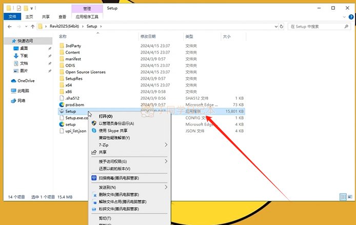
Task: Switch to the 共享 ribbon tab
Action: (46, 17)
